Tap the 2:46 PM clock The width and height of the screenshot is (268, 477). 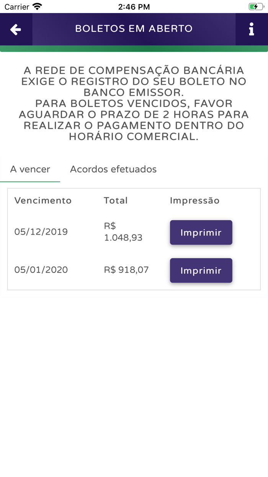134,7
